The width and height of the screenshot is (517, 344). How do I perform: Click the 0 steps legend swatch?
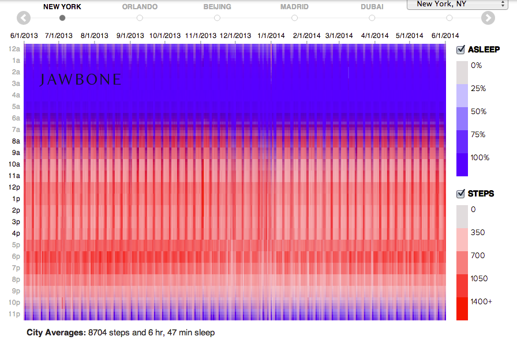coord(462,217)
